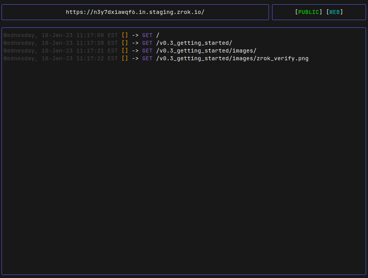Click the arrow on the images/ request line
The image size is (368, 278).
click(x=135, y=51)
